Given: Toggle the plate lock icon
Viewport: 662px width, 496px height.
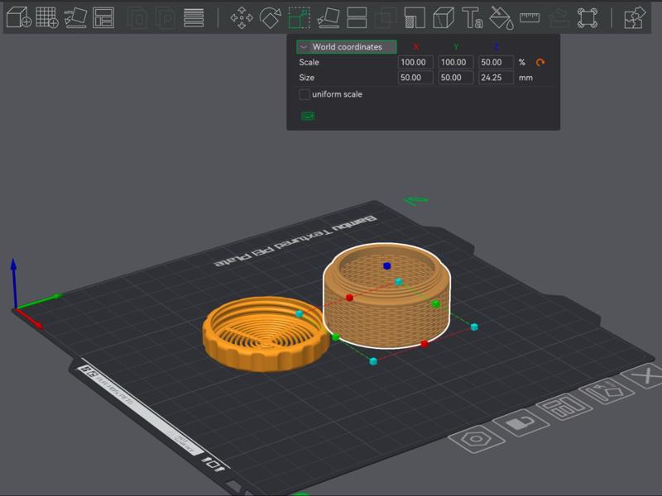Looking at the screenshot, I should pyautogui.click(x=519, y=424).
